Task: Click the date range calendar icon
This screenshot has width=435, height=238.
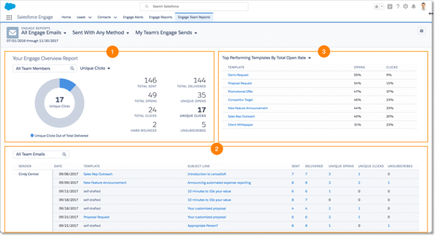Action: point(421,31)
